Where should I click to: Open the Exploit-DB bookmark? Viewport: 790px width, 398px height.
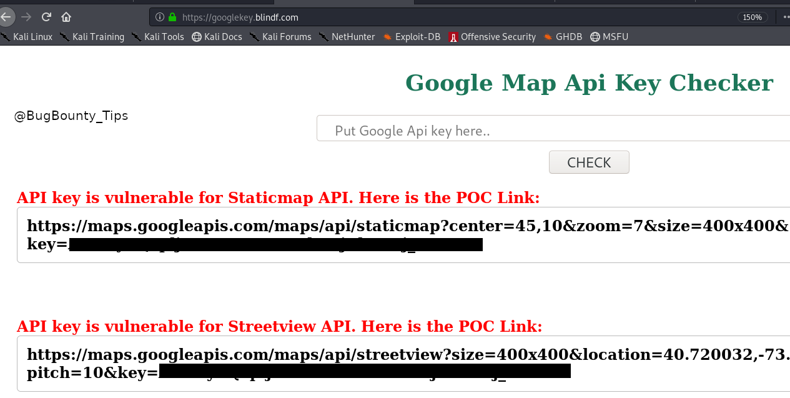412,37
